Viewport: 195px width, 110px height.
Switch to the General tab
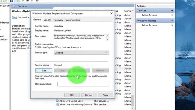point(37,20)
